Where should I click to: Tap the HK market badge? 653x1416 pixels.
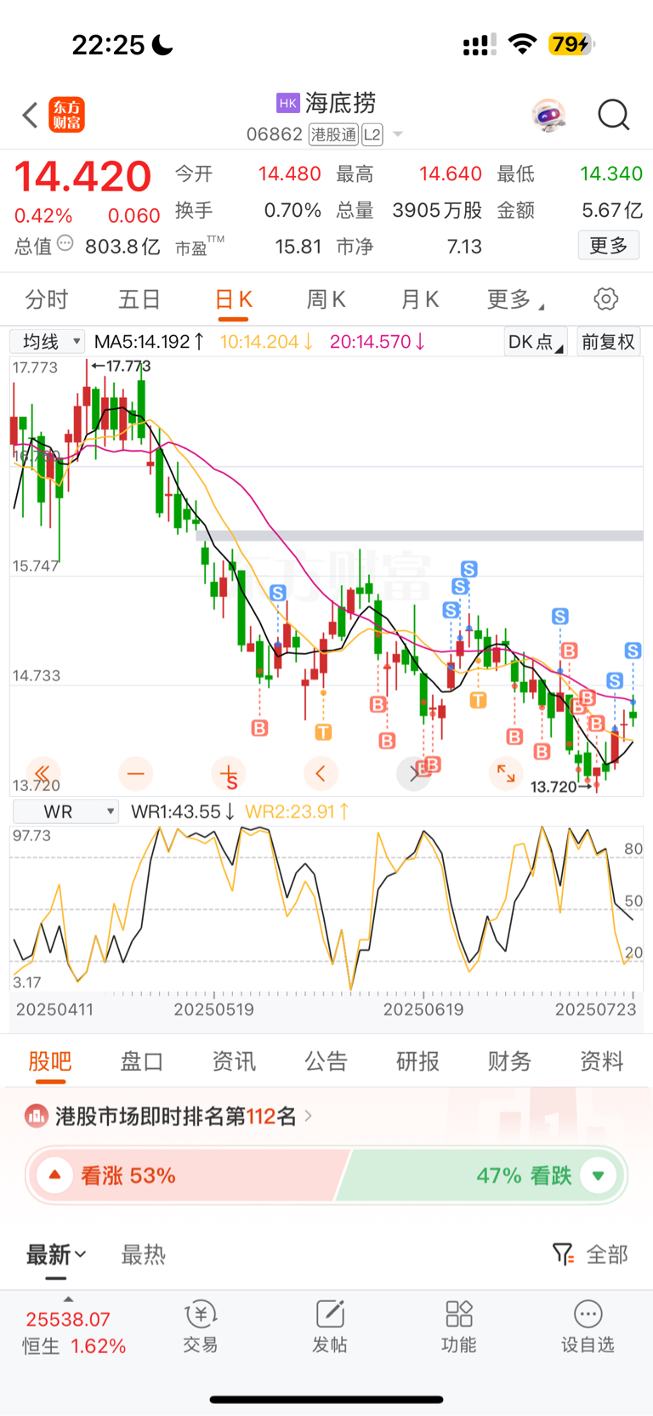pyautogui.click(x=288, y=103)
